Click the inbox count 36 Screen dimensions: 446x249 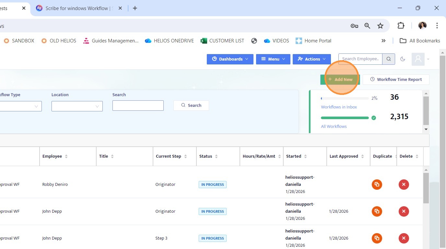pos(394,97)
